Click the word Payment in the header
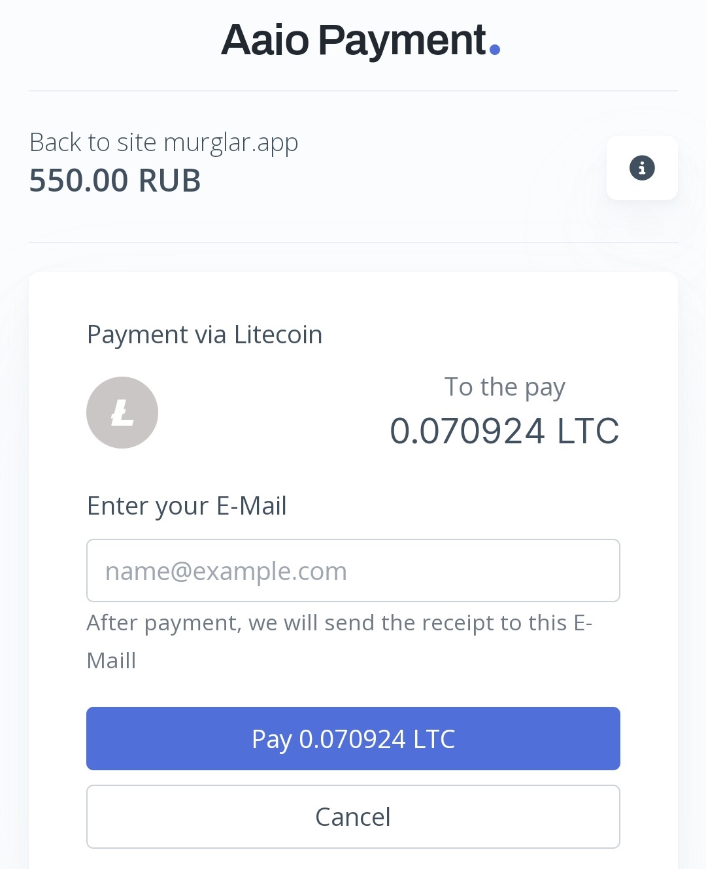This screenshot has width=706, height=869. tap(402, 41)
